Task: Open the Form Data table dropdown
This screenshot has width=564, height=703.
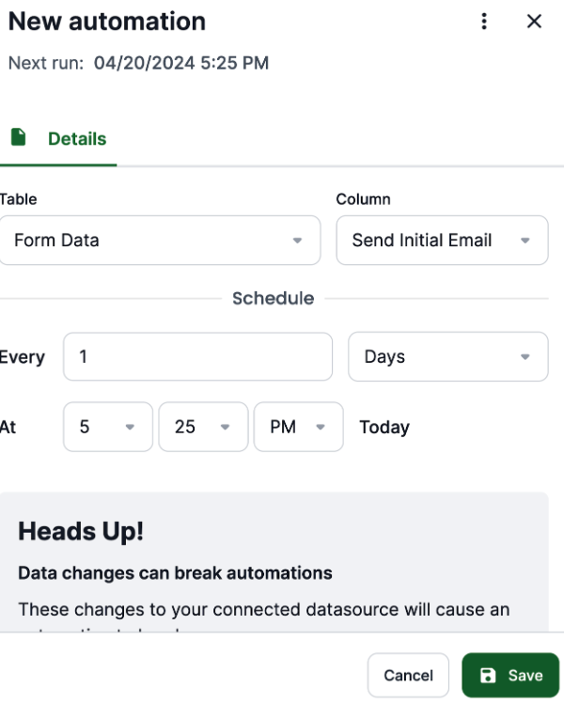Action: coord(160,241)
